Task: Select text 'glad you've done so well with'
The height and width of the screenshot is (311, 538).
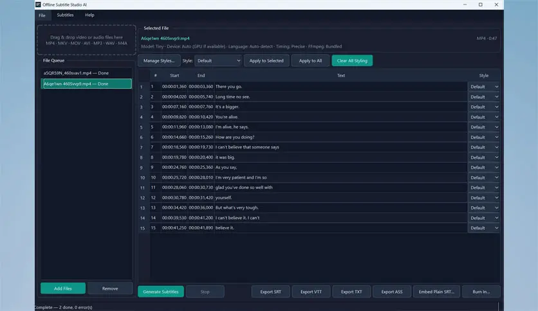Action: tap(244, 188)
